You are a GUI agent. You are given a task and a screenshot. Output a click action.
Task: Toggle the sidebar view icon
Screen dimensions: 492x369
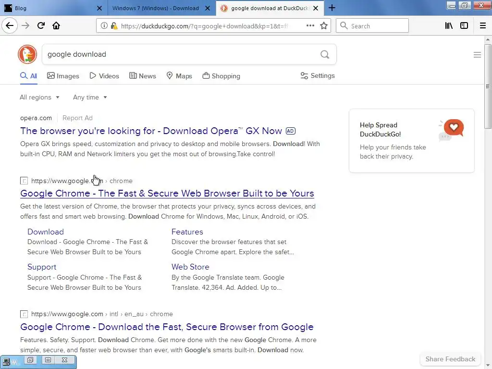(x=464, y=26)
